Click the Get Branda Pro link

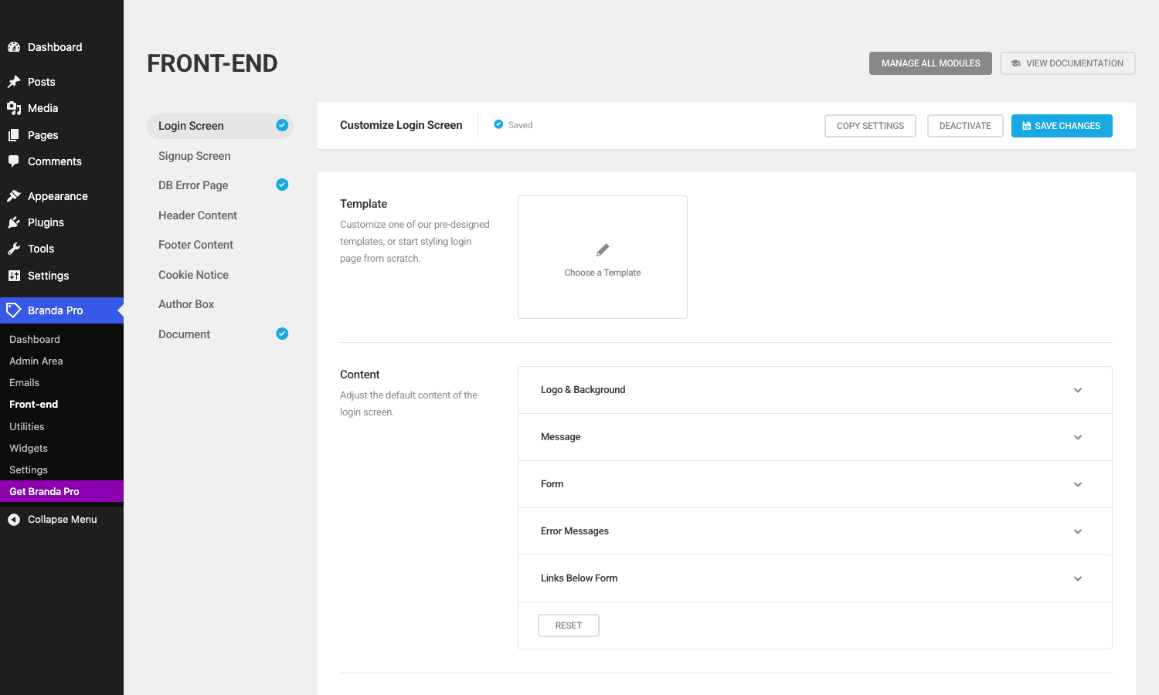tap(62, 491)
